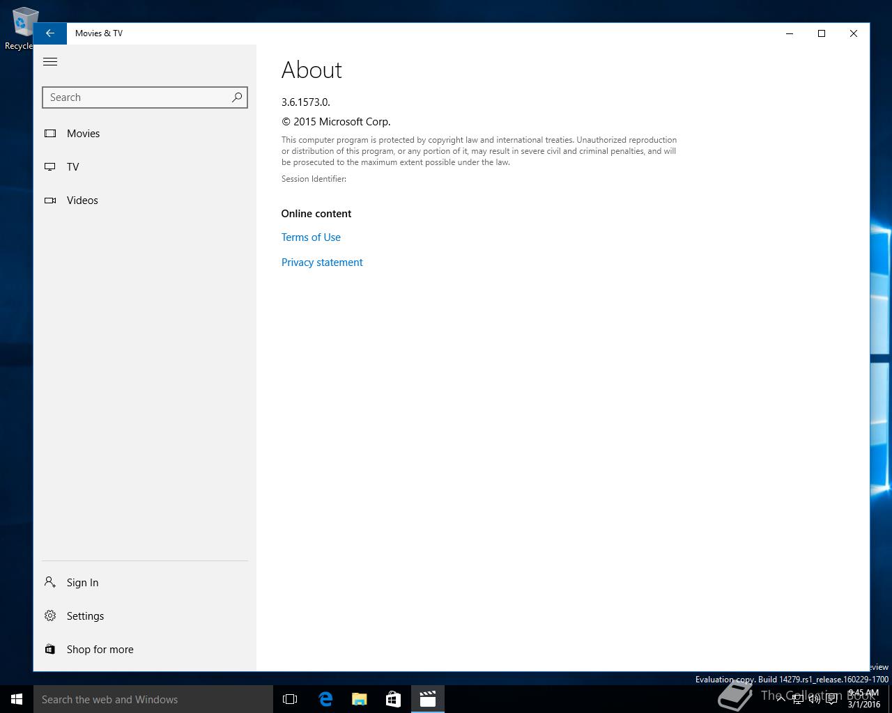Open the Windows Start menu

click(17, 699)
